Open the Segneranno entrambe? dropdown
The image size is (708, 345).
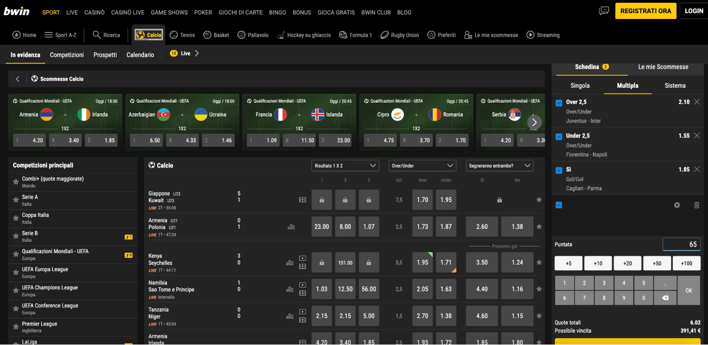pyautogui.click(x=499, y=166)
